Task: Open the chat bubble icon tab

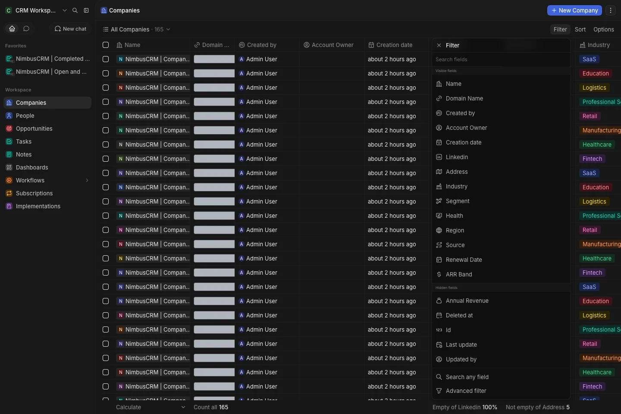Action: pyautogui.click(x=26, y=28)
